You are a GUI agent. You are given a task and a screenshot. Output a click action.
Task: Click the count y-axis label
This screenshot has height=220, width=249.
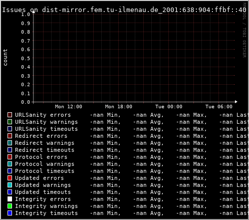(x=6, y=58)
